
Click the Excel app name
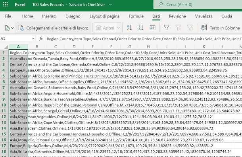20,5
